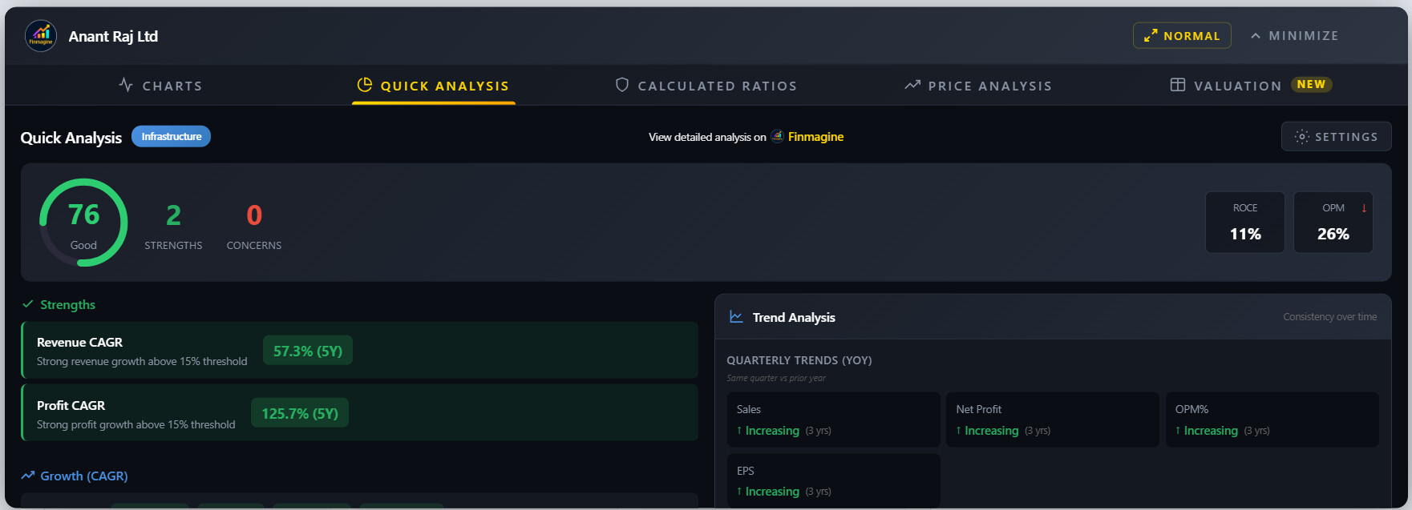Click the Finmagine logo next to Anant Raj Ltd
This screenshot has width=1412, height=510.
point(41,36)
